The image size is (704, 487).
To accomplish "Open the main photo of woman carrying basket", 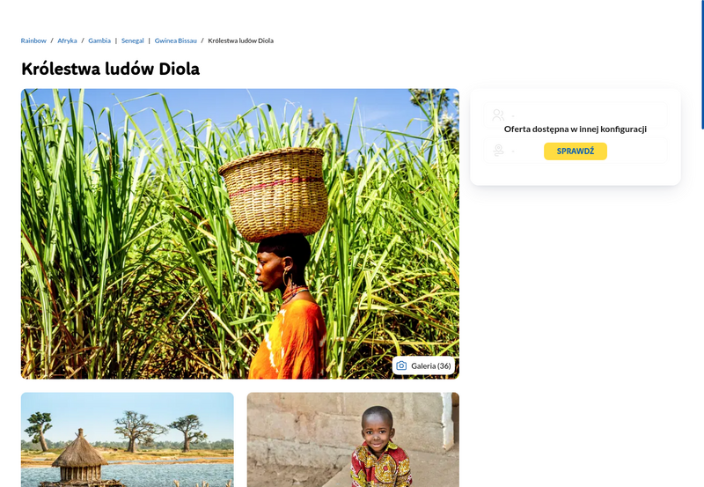I will (x=239, y=233).
